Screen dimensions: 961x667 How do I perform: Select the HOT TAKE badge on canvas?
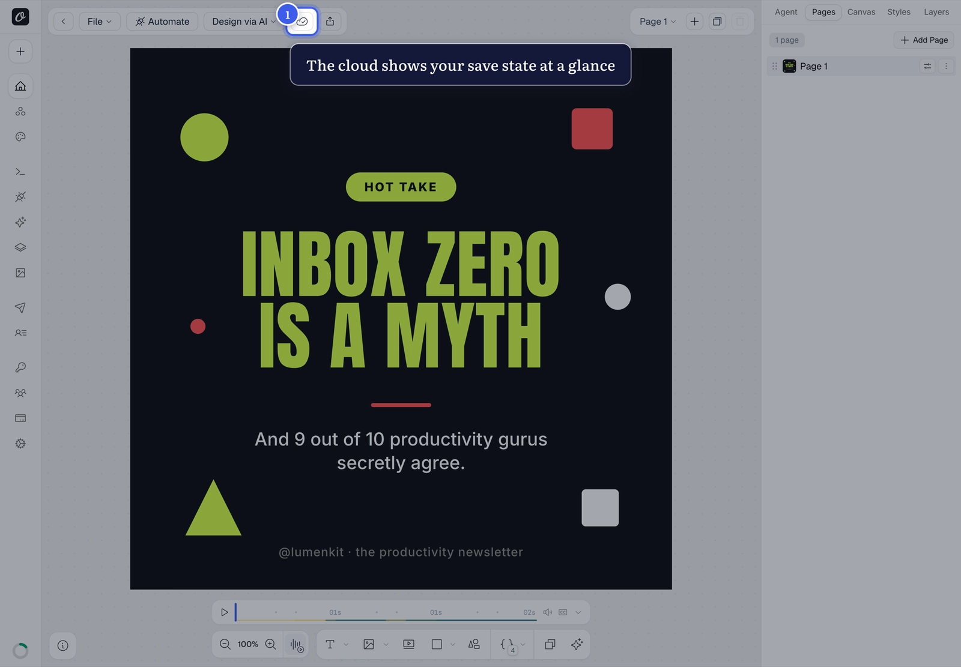tap(401, 187)
